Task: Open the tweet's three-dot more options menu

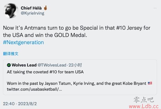Action: 155,8
